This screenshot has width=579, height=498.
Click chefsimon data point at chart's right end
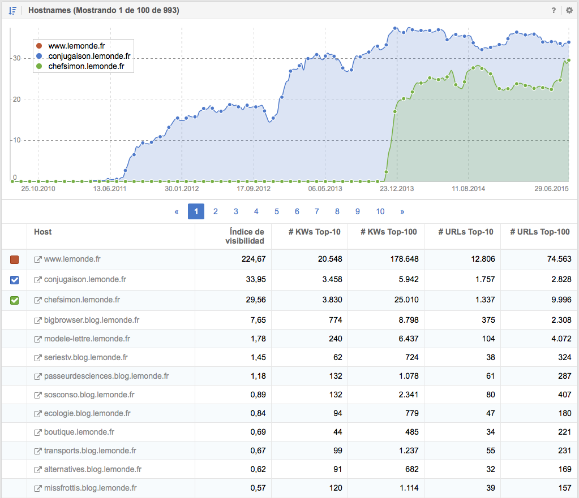[x=568, y=60]
